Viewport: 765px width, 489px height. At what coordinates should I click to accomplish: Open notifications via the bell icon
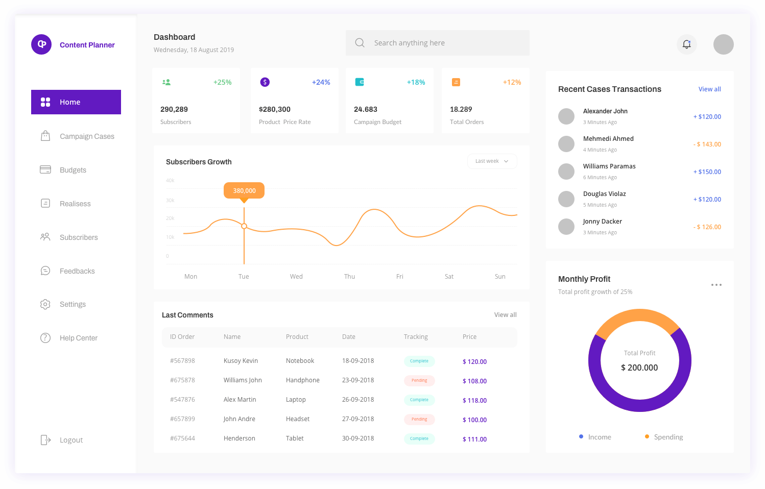[687, 44]
